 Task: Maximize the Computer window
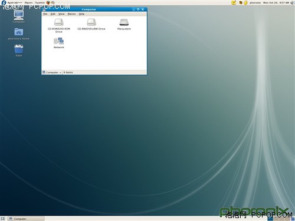(x=138, y=9)
